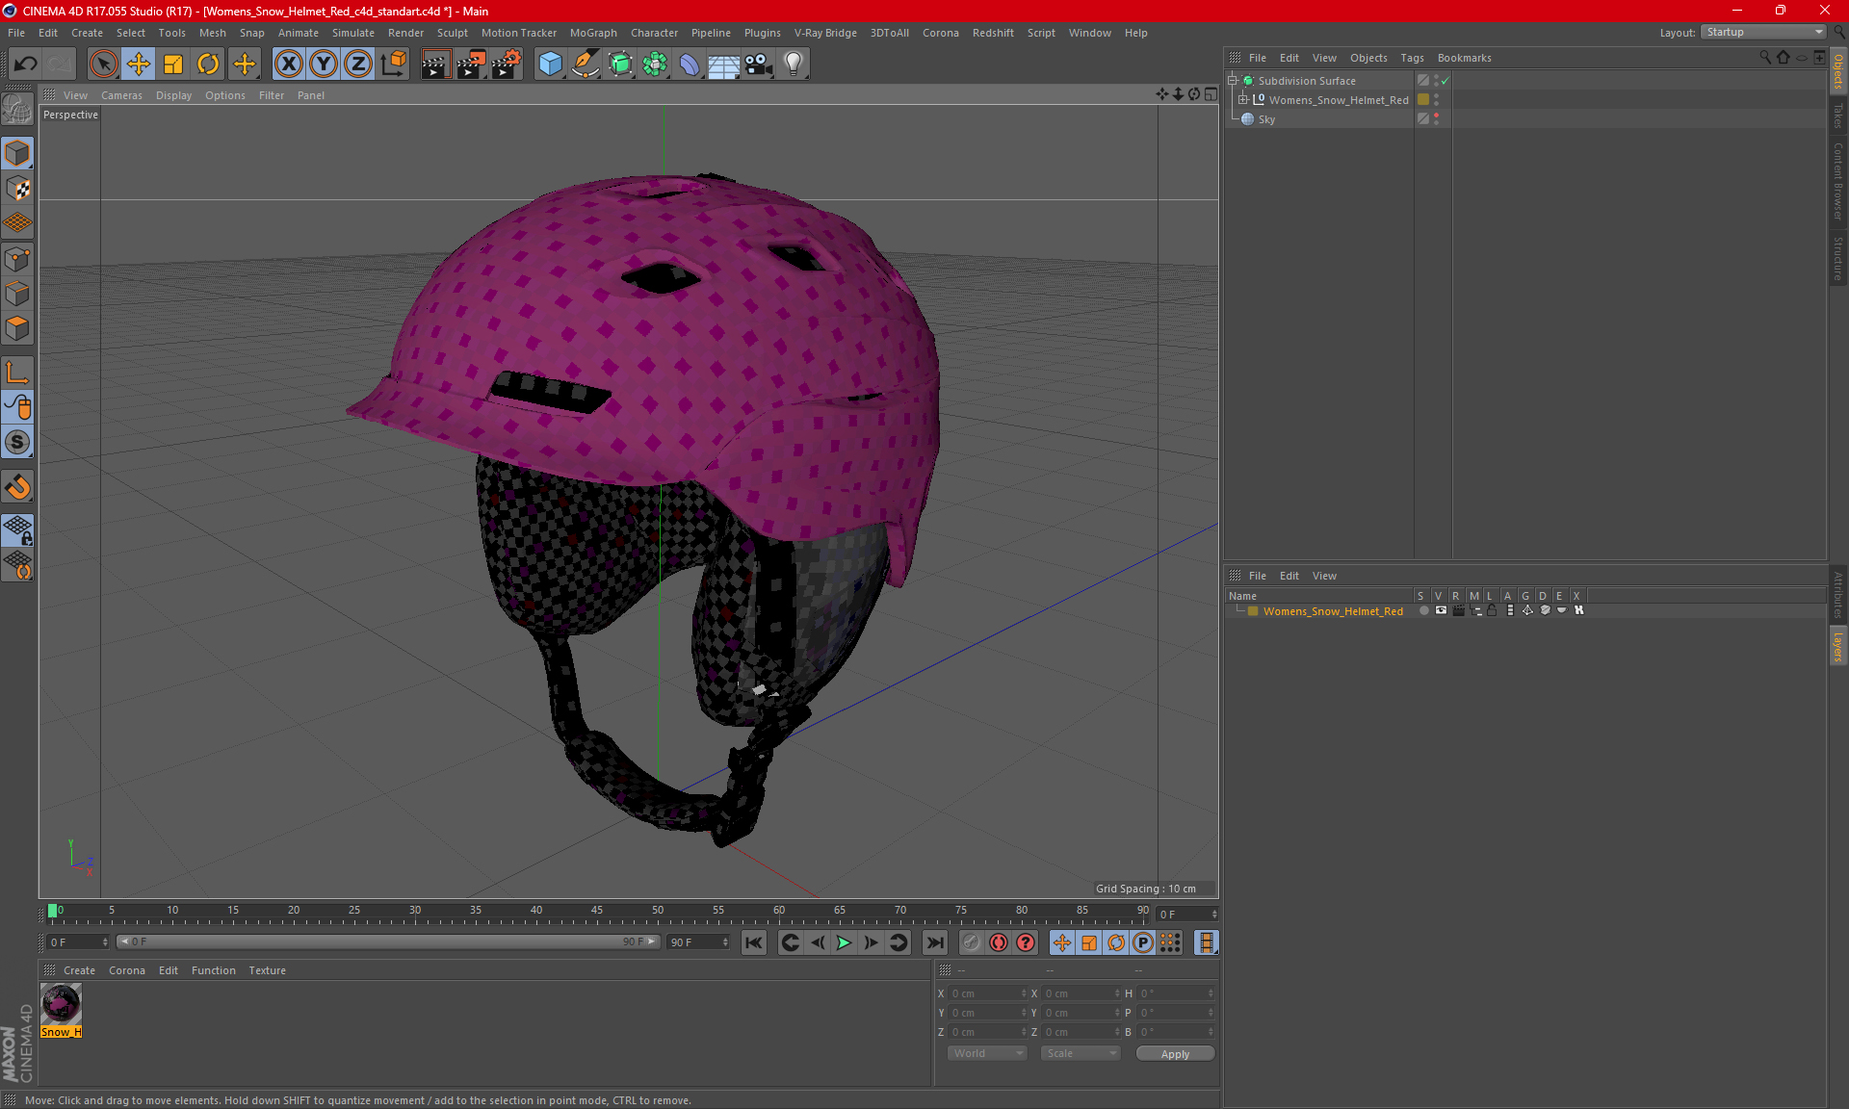
Task: Click timeline frame 45 marker
Action: click(597, 911)
